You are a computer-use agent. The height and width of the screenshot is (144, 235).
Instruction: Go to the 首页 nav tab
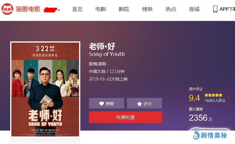point(77,9)
